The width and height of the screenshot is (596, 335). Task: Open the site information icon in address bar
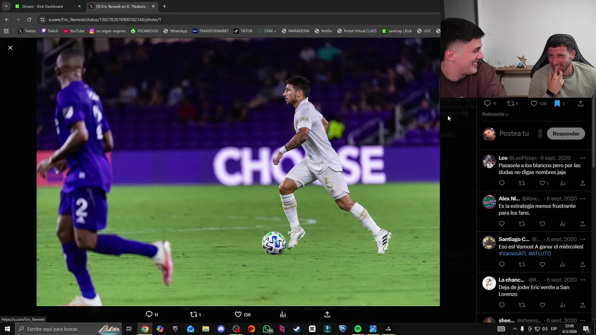[42, 20]
